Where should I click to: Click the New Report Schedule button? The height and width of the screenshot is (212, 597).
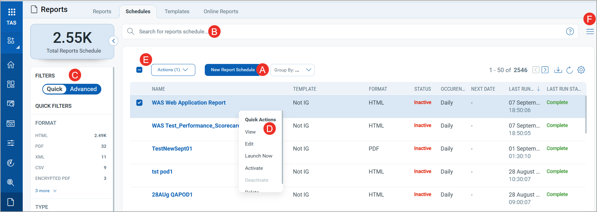click(233, 70)
